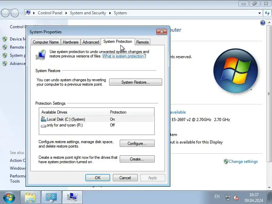Click the Protection column header

tap(131, 112)
